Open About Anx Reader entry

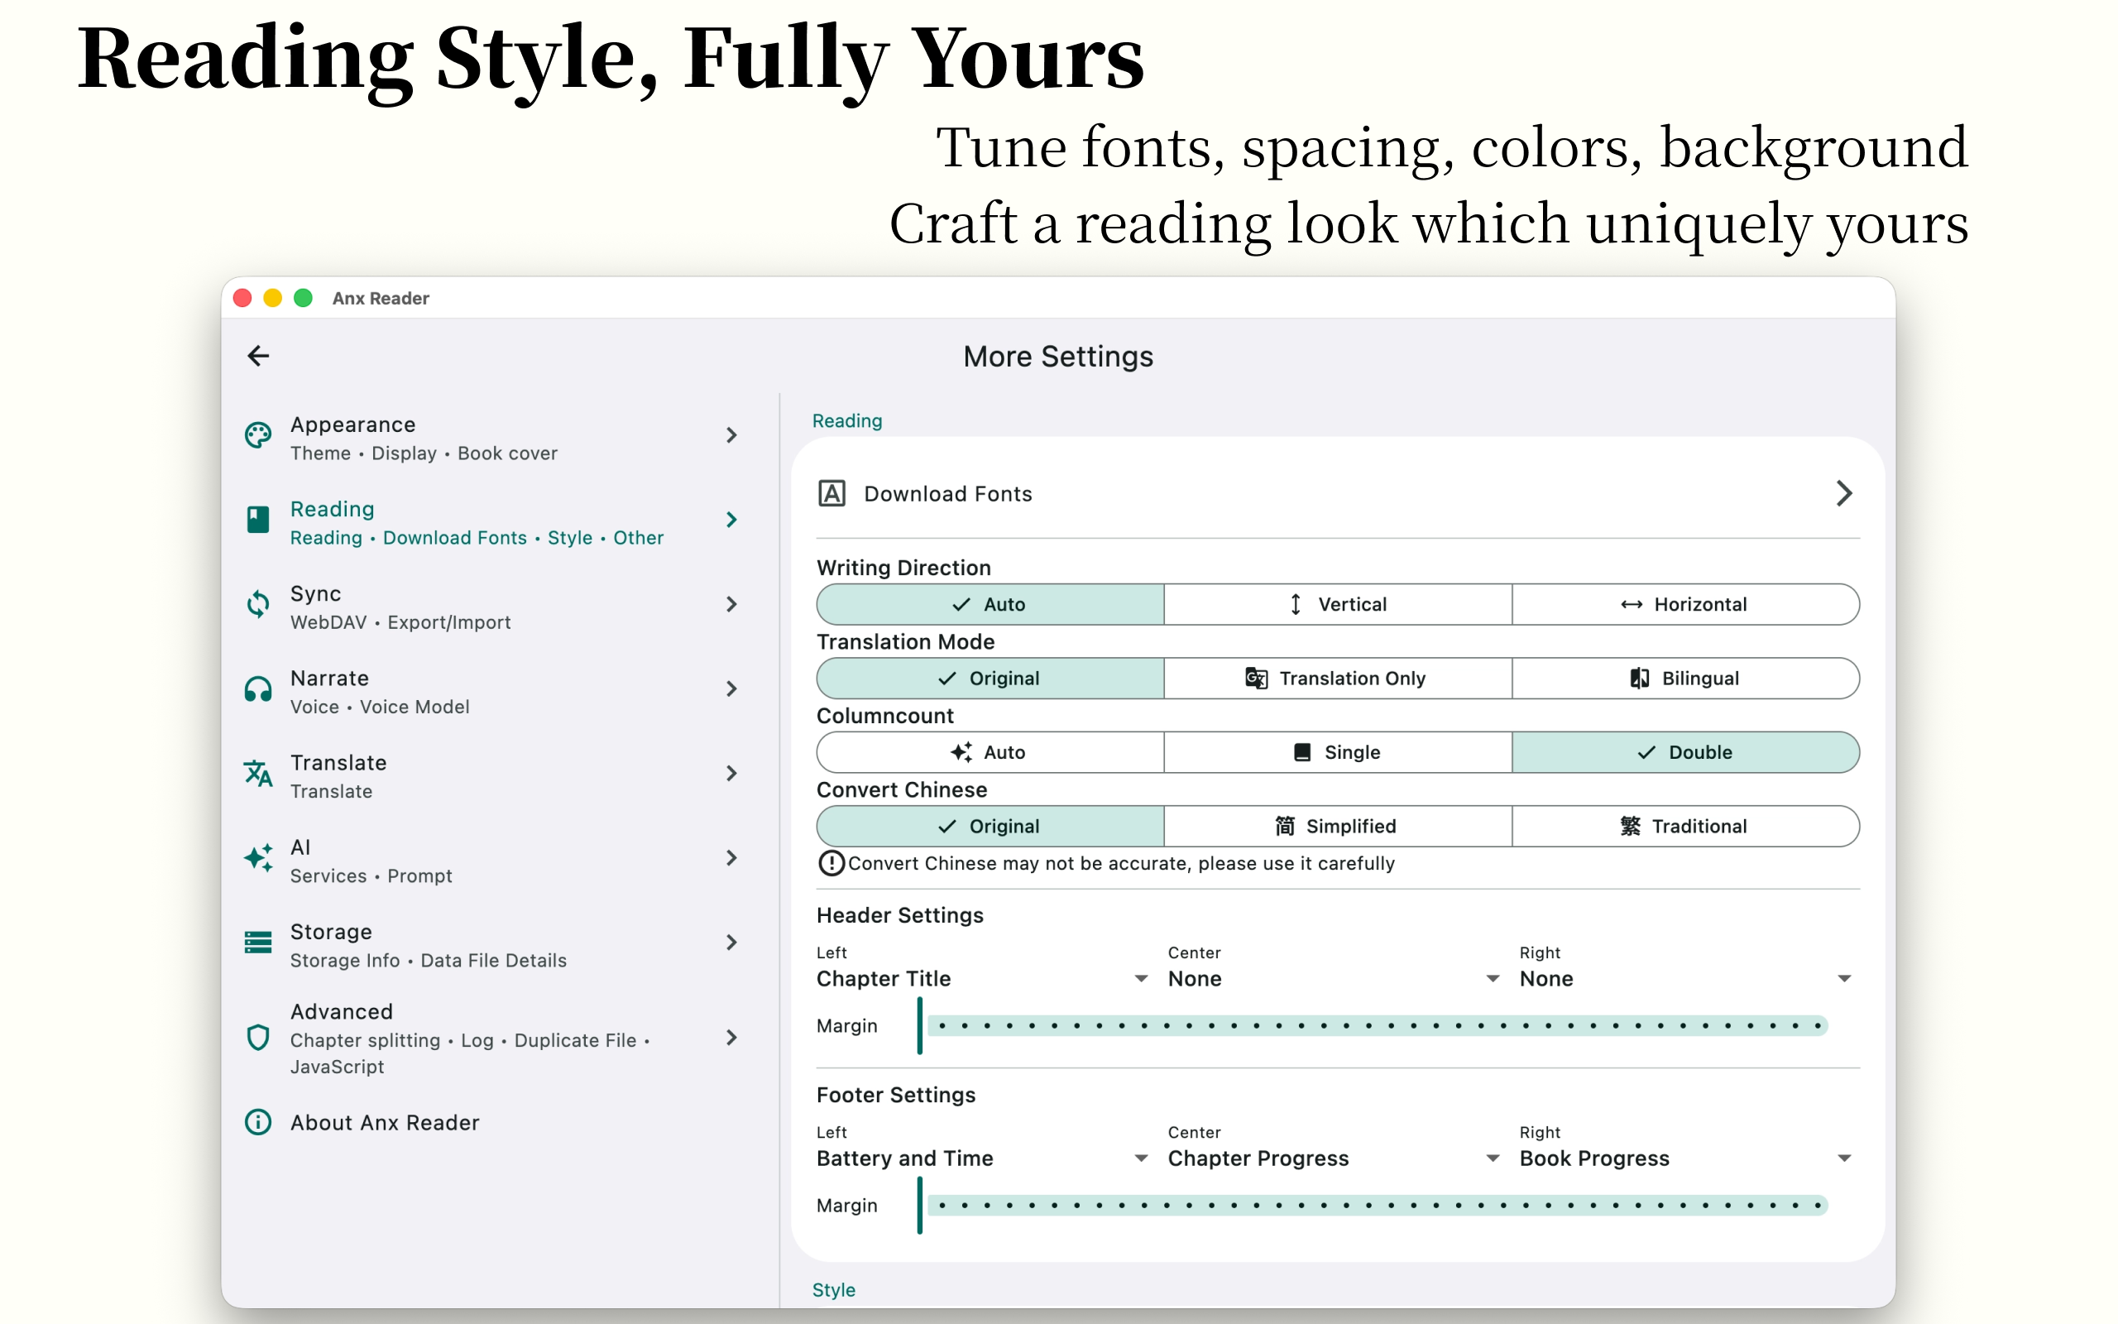(x=385, y=1123)
